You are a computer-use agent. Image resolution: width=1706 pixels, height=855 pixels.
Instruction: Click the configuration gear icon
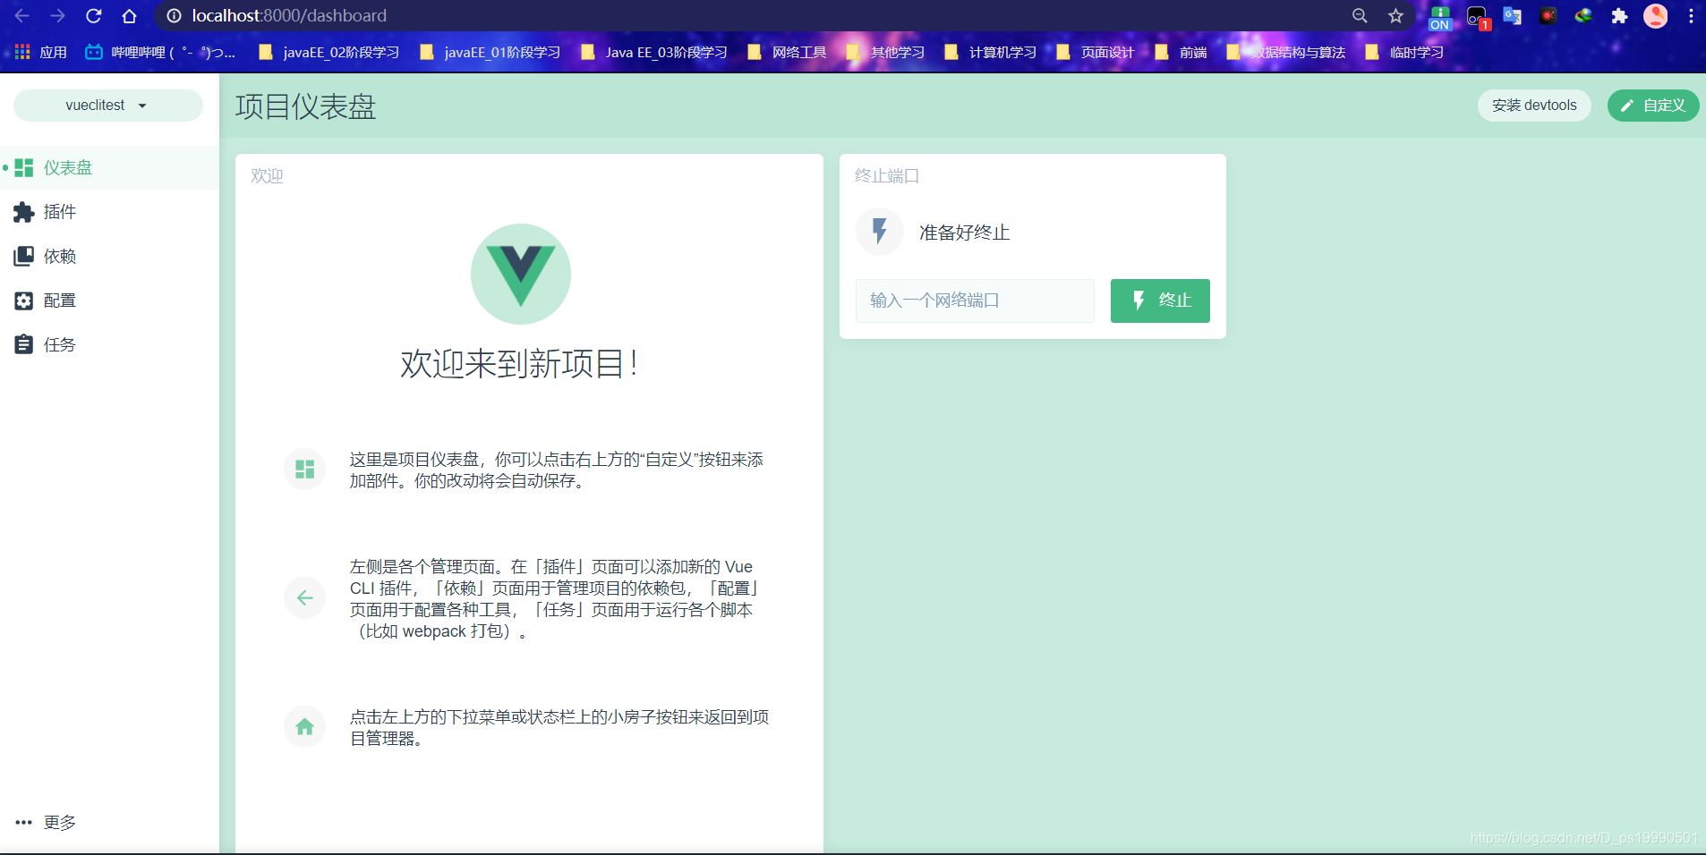pyautogui.click(x=24, y=301)
